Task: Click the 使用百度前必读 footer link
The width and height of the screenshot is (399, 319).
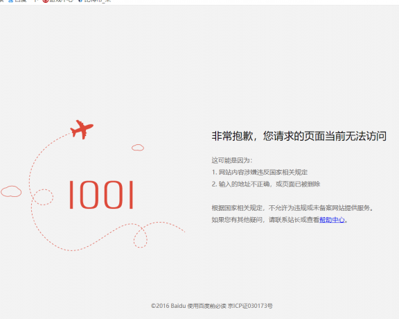Action: (x=206, y=306)
